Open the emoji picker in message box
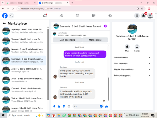The width and height of the screenshot is (157, 118). coord(101,106)
